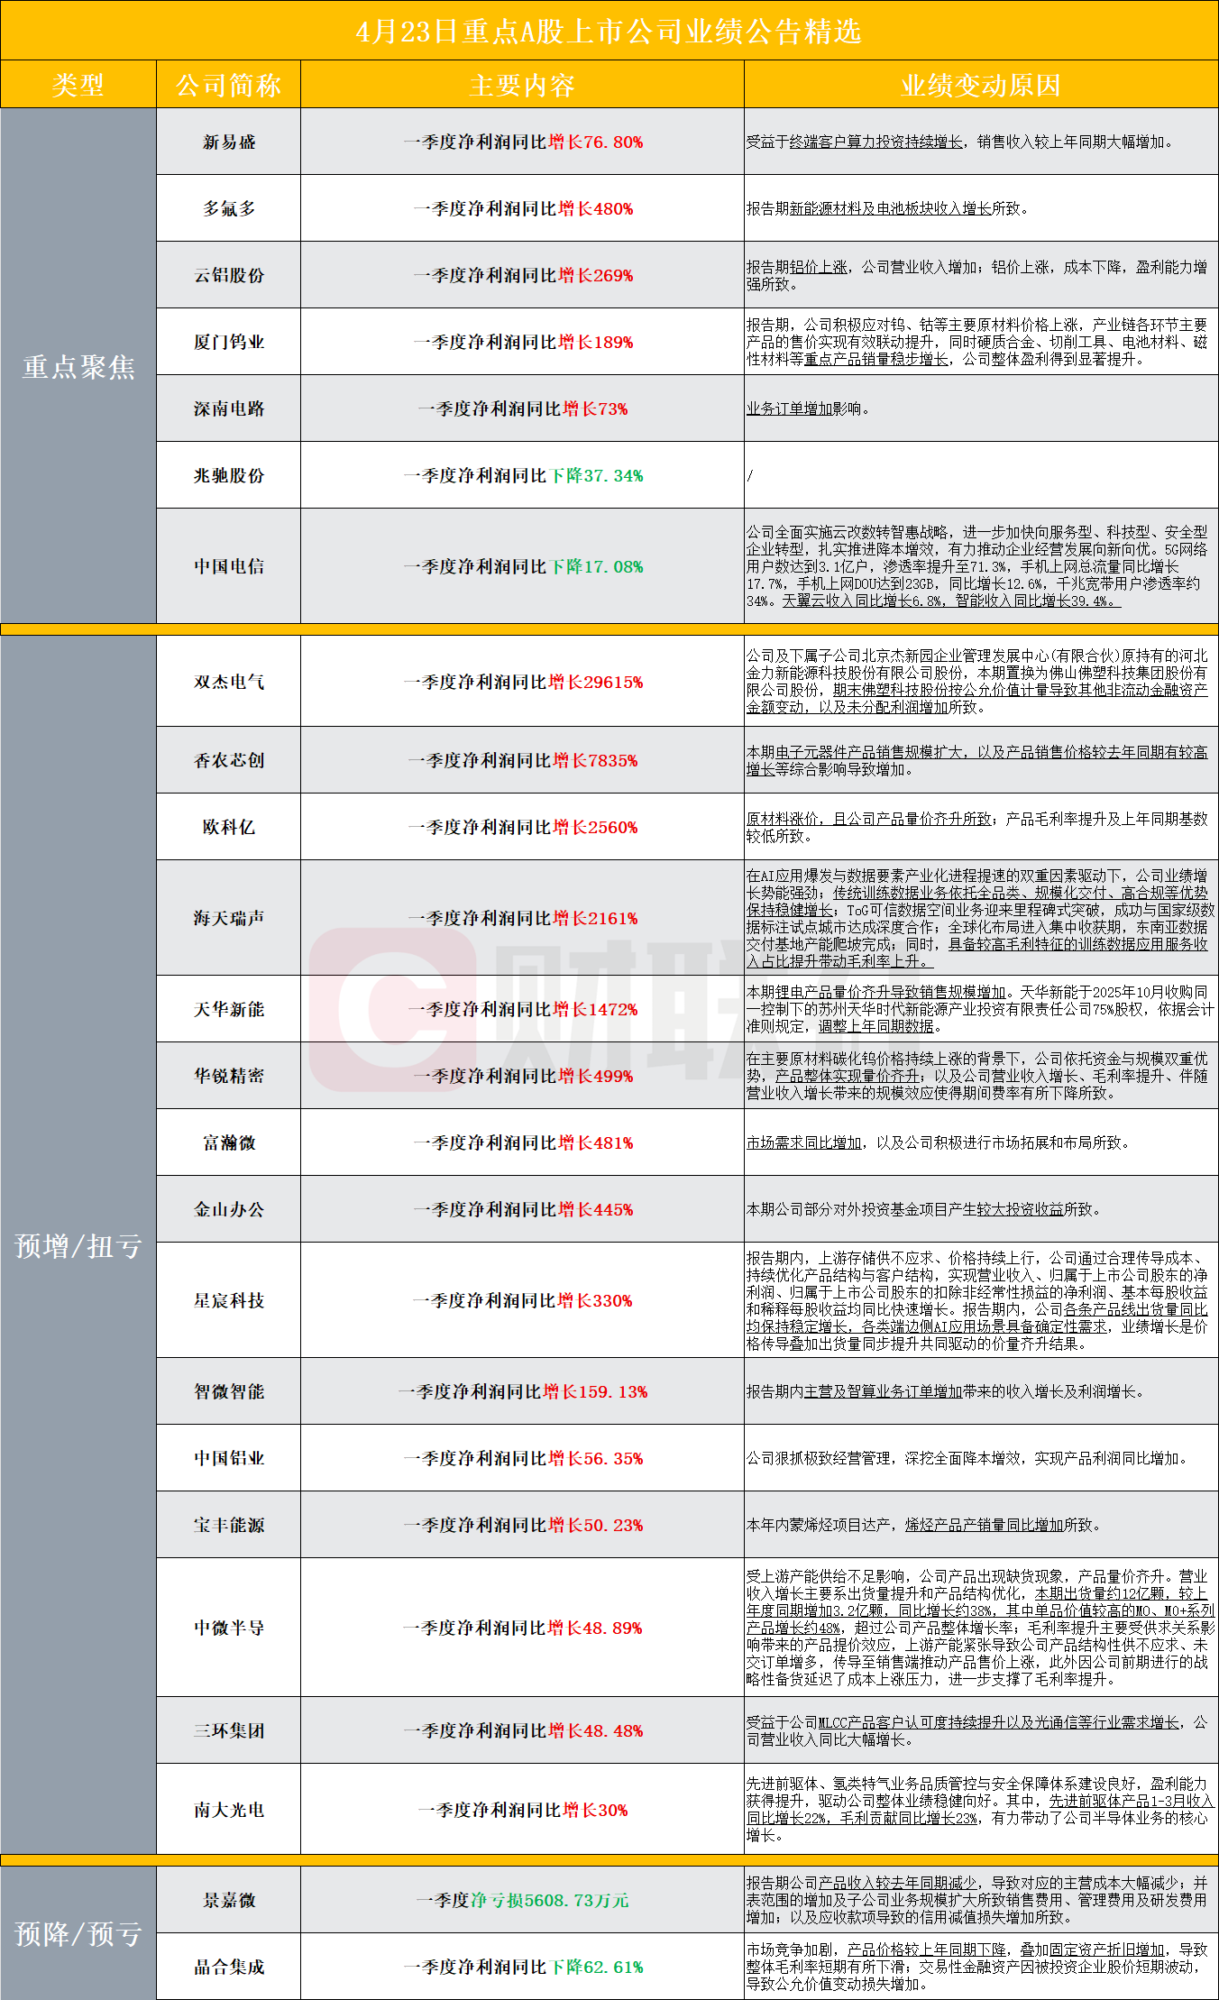Select the text 一季度净利润同比增长330%

pos(523,1300)
